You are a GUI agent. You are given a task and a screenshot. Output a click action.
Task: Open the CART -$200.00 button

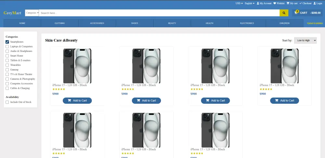click(x=307, y=13)
